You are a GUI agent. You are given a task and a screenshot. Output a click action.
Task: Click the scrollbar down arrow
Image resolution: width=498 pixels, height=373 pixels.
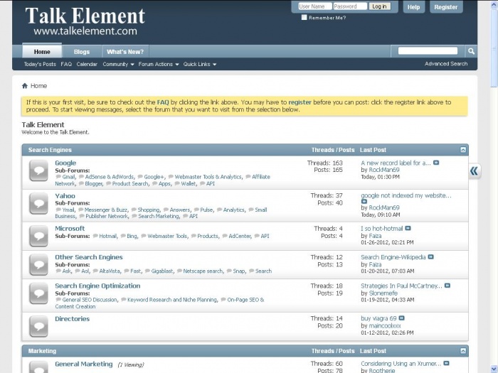(494, 369)
